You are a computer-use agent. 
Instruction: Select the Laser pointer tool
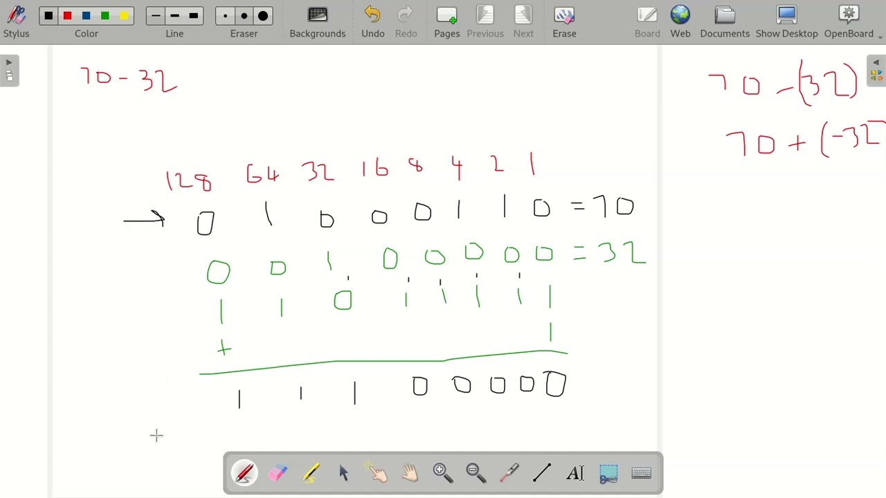coord(509,473)
